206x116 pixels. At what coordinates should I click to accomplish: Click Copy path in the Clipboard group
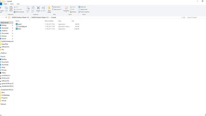pyautogui.click(x=18, y=9)
